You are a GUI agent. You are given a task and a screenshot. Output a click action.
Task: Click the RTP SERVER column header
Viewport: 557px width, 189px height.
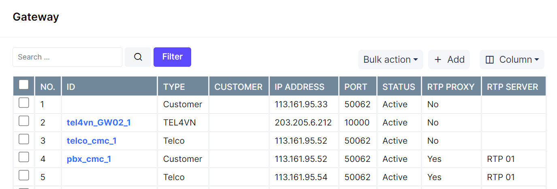[x=514, y=87]
